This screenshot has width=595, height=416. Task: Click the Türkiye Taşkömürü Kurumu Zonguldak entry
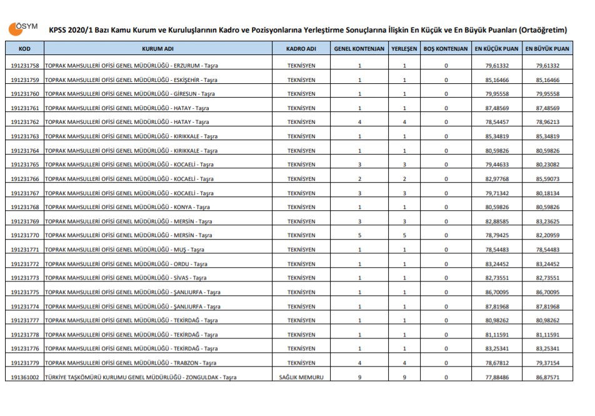[141, 377]
